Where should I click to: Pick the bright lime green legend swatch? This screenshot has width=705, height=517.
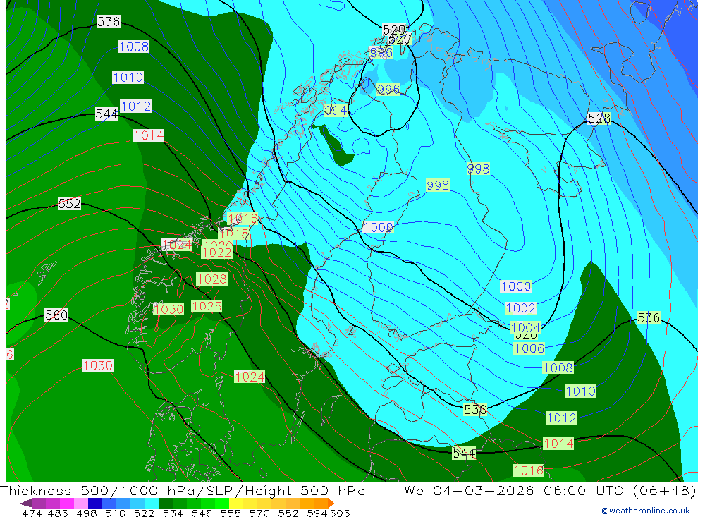tap(222, 503)
